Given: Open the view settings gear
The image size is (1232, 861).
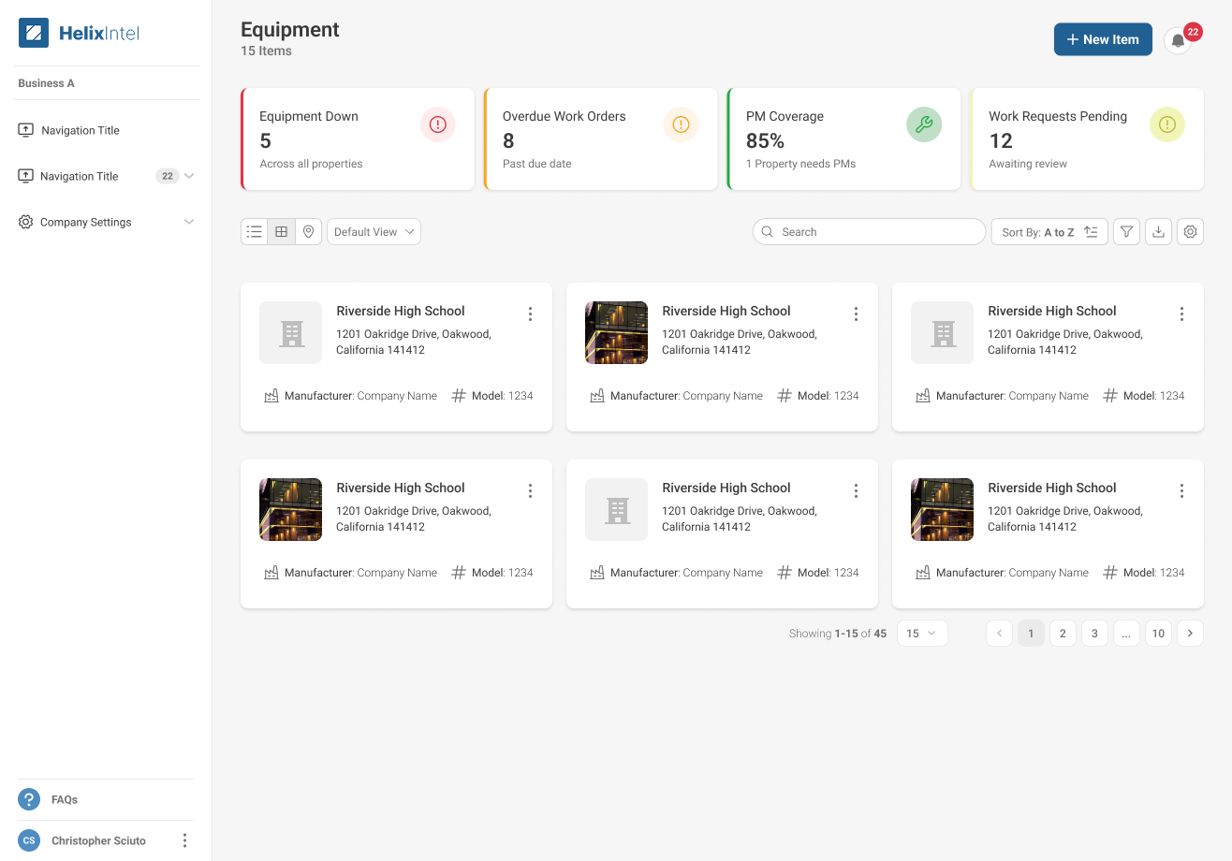Looking at the screenshot, I should pos(1190,232).
